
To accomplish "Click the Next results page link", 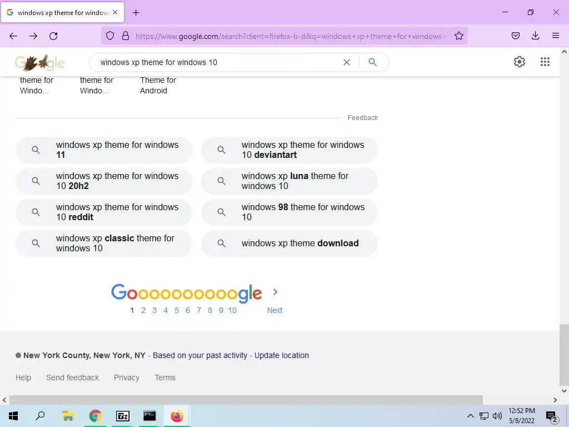I will 274,310.
